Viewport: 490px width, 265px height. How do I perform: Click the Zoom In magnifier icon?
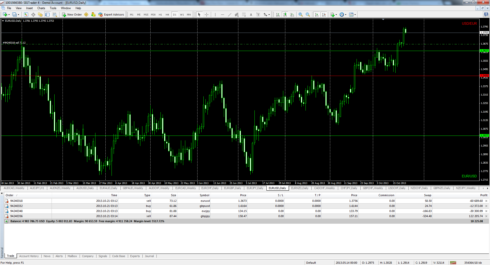pyautogui.click(x=301, y=15)
